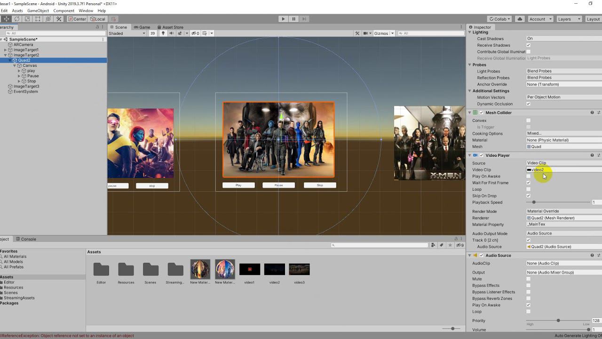This screenshot has width=602, height=339.
Task: Collapse Canvas in Hierarchy tree
Action: [x=15, y=65]
